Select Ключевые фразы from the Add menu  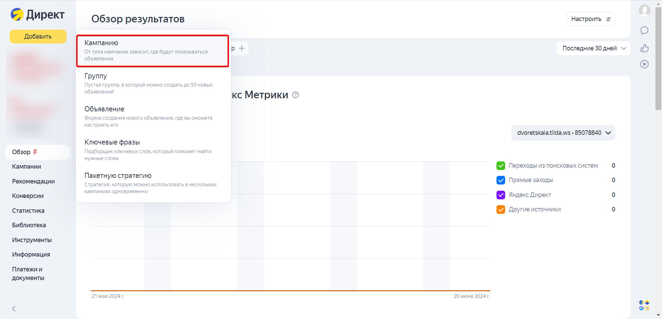tap(153, 150)
